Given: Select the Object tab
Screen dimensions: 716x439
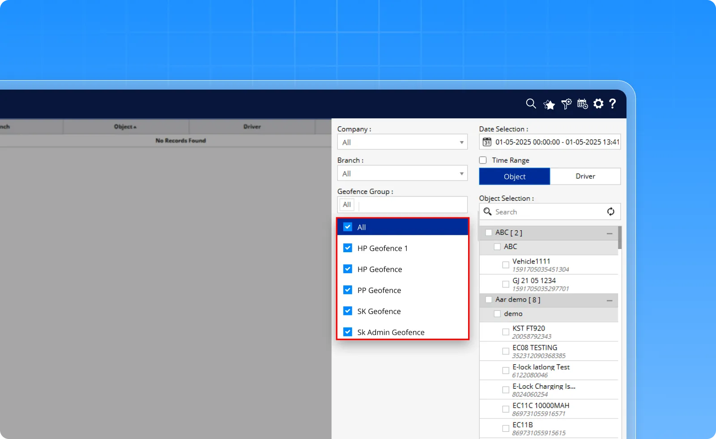Looking at the screenshot, I should click(514, 176).
